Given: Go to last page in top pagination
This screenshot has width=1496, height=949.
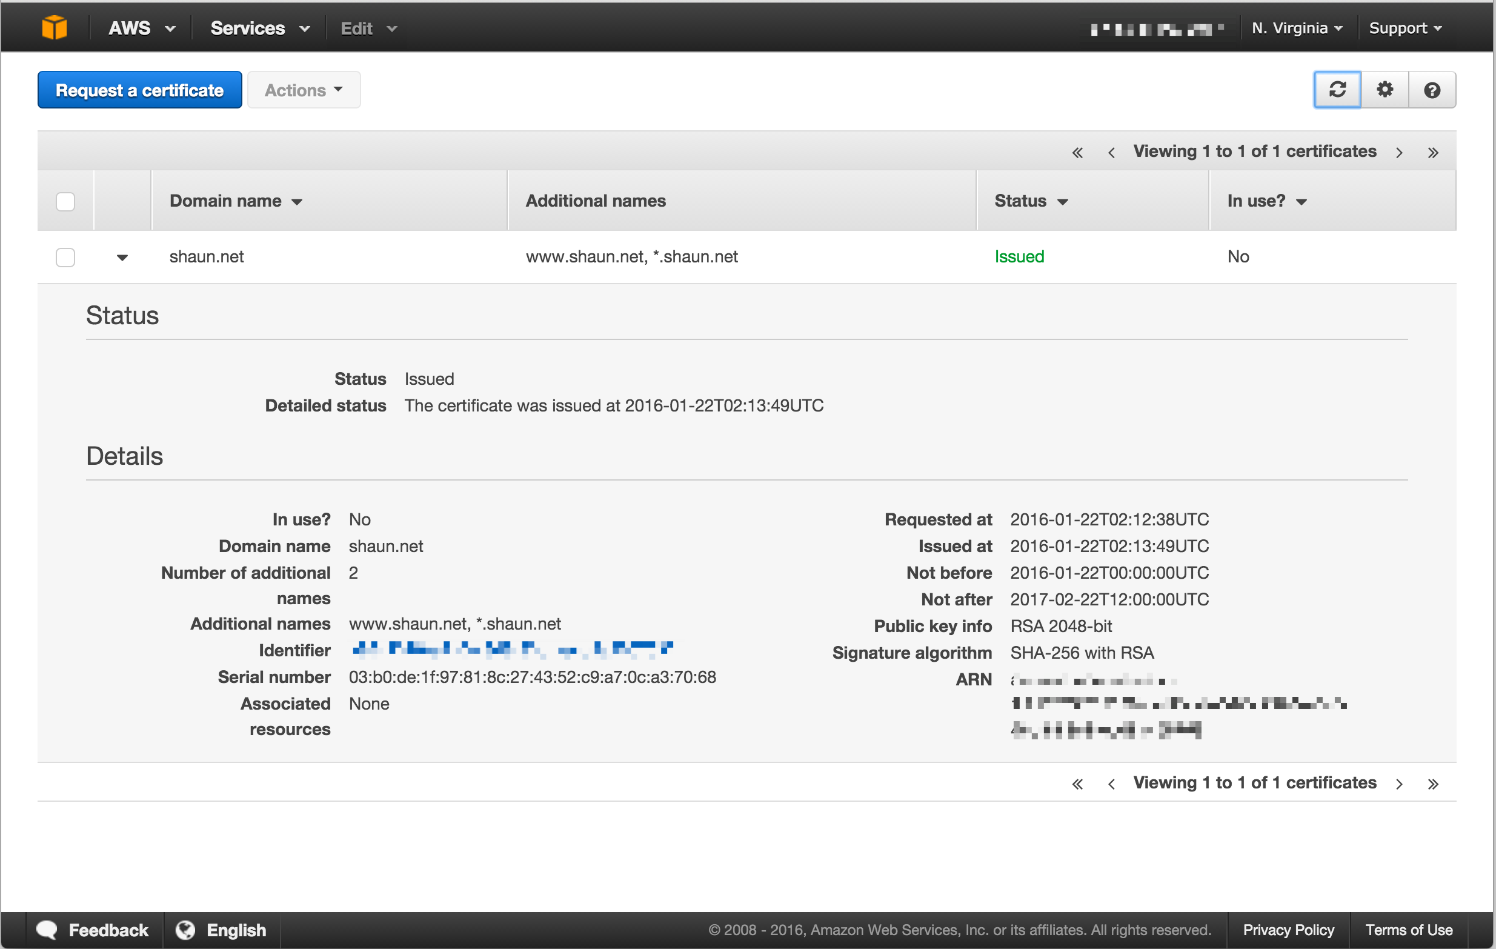Looking at the screenshot, I should [1433, 153].
